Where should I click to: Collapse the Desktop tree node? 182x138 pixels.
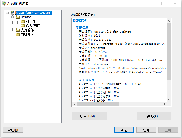(13, 17)
